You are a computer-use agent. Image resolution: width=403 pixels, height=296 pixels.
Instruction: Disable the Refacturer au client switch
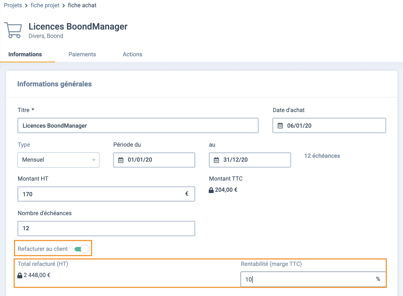tap(82, 249)
